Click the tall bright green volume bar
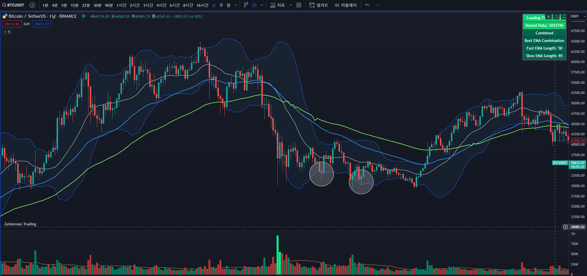Image resolution: width=587 pixels, height=276 pixels. [277, 255]
